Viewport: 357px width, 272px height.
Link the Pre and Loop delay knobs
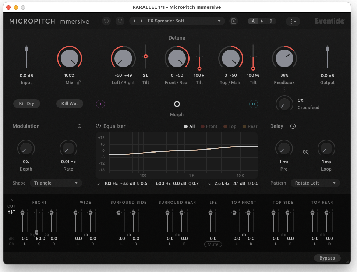pos(305,152)
